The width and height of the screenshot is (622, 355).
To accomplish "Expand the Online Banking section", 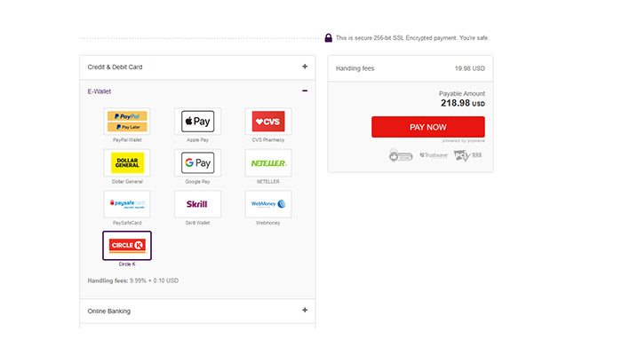I will 305,311.
